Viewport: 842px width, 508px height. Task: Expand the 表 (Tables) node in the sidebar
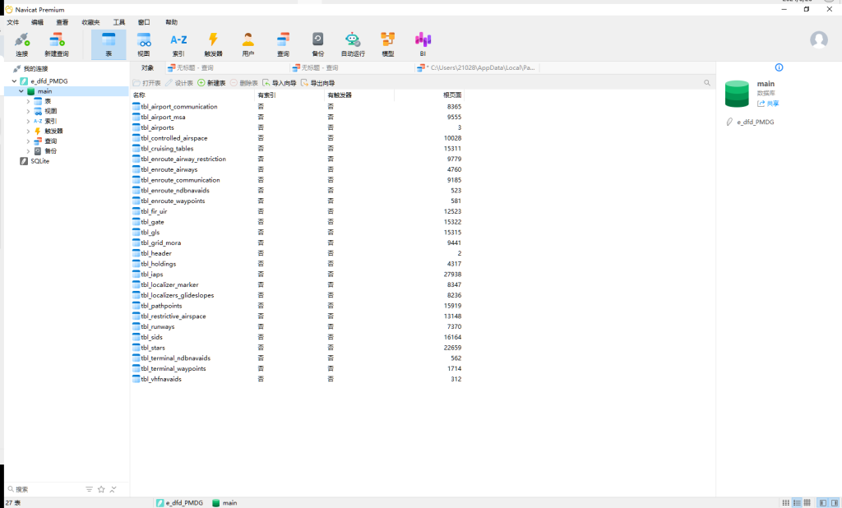[x=28, y=101]
